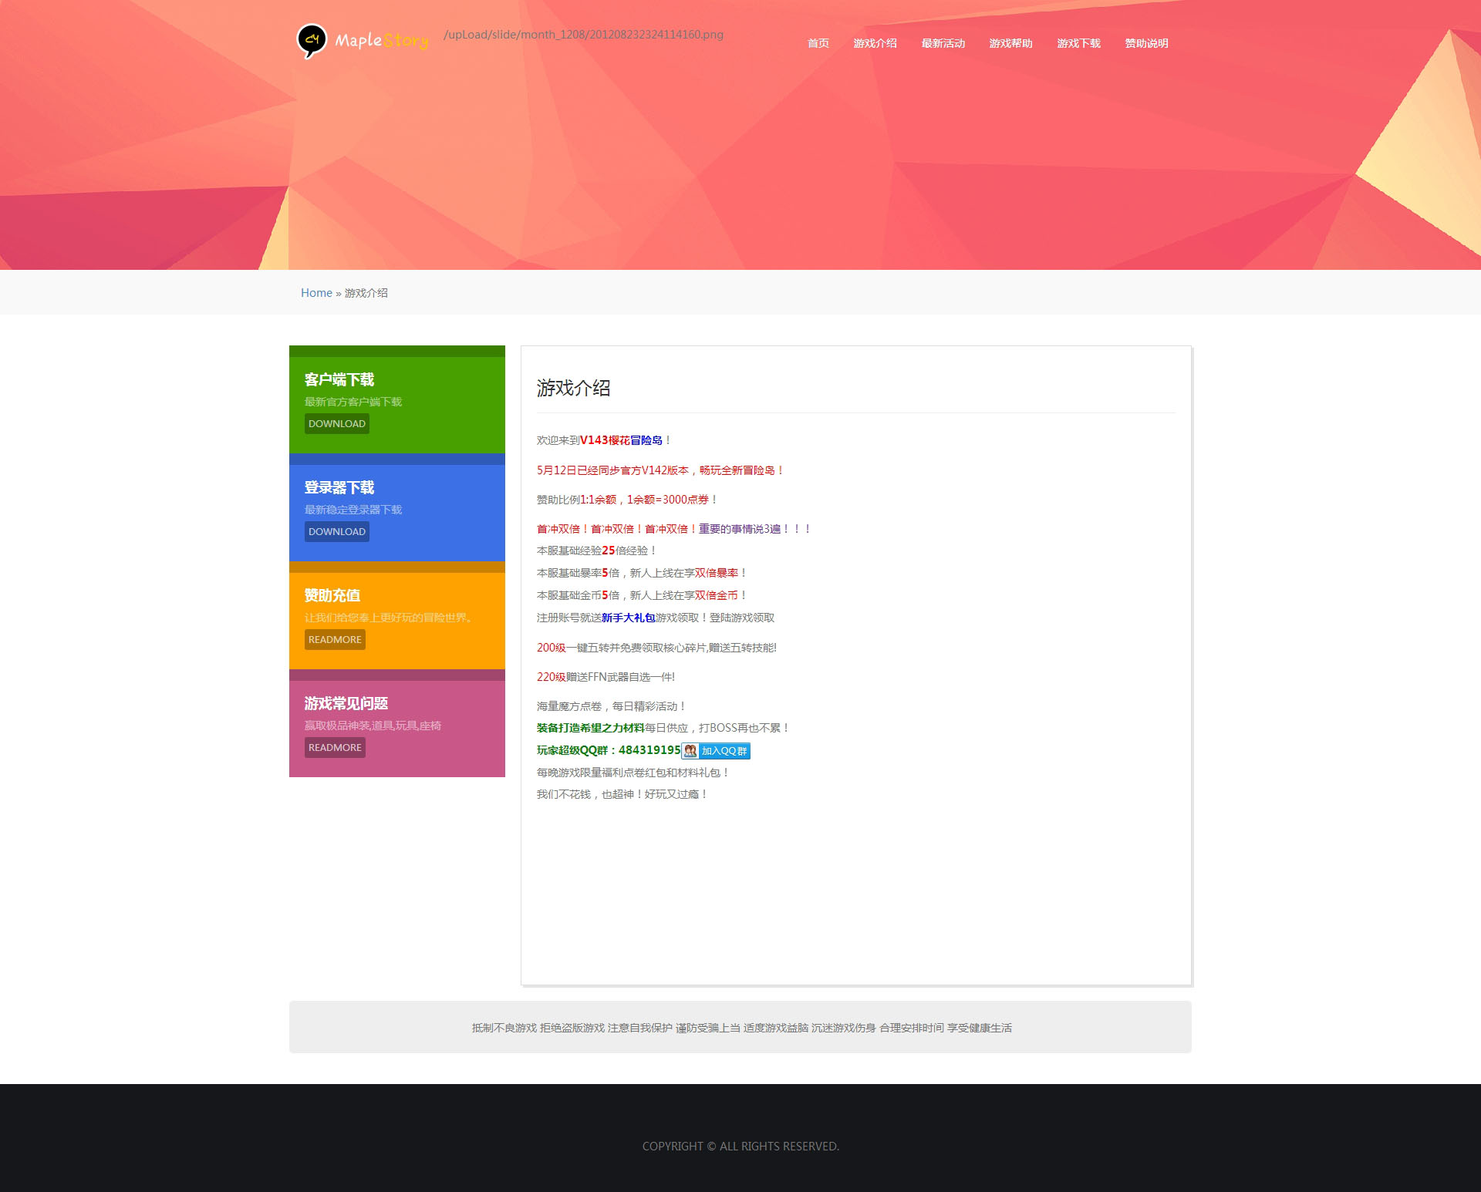1481x1192 pixels.
Task: Click the 游戏常见问题 card heading
Action: [x=346, y=703]
